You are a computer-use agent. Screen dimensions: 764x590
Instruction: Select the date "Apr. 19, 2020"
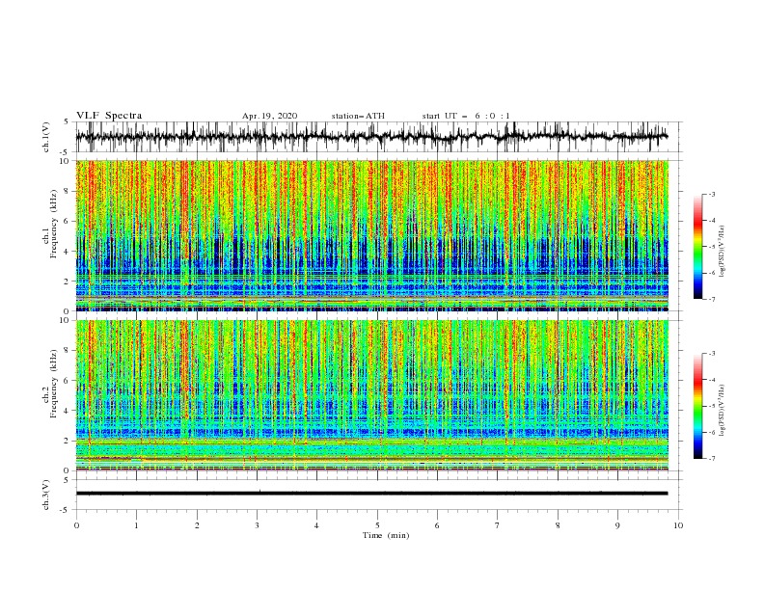tap(269, 116)
